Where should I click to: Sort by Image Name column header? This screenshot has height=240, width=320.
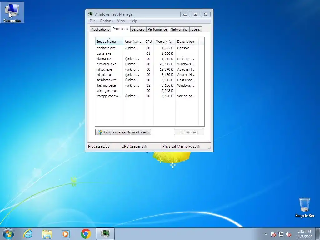coord(109,42)
